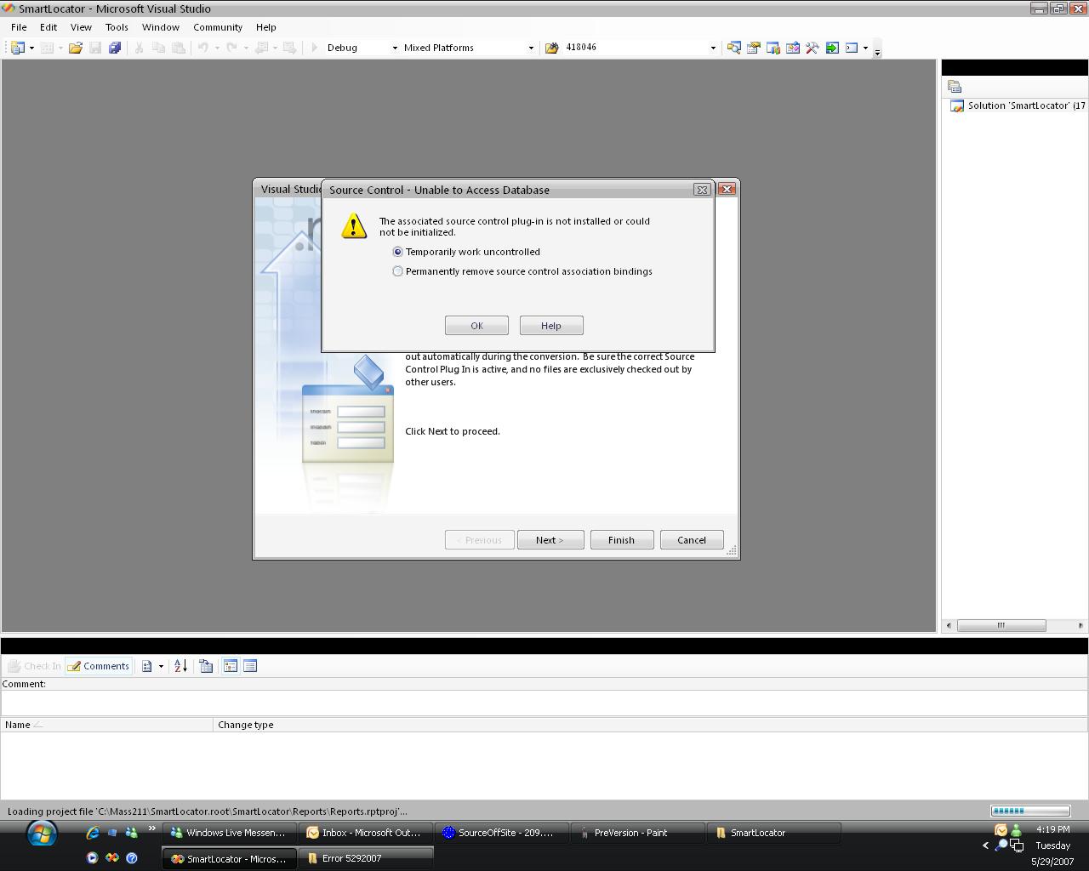Click the Open File folder icon
The height and width of the screenshot is (871, 1089).
[x=76, y=48]
